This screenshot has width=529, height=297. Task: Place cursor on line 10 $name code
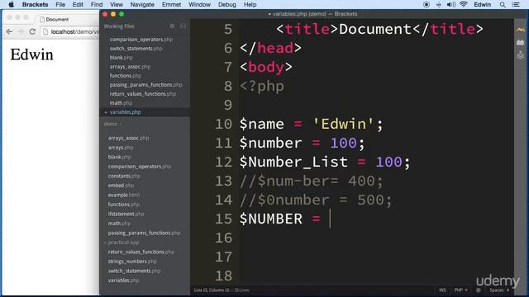pos(311,124)
